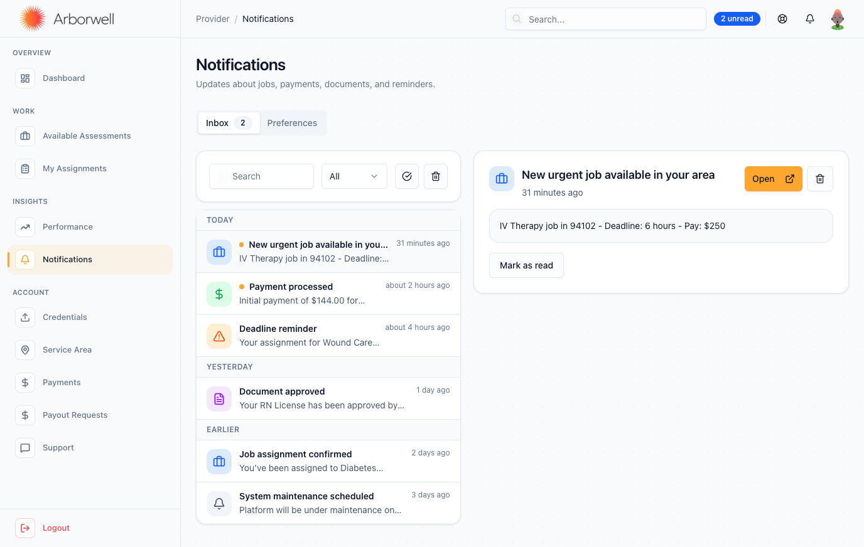Click the Deadline reminder warning icon

click(219, 336)
